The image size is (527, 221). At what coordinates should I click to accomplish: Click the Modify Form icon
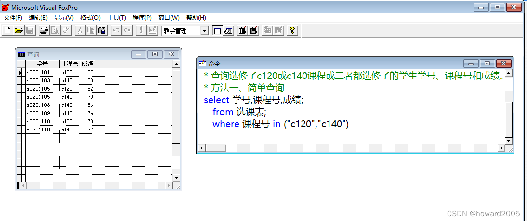click(152, 30)
